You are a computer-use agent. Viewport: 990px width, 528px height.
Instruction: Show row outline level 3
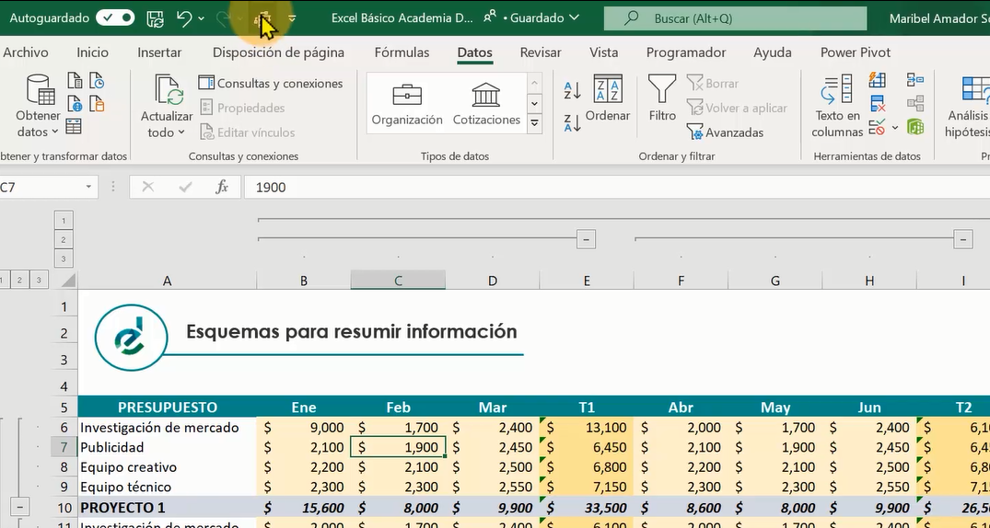(40, 280)
